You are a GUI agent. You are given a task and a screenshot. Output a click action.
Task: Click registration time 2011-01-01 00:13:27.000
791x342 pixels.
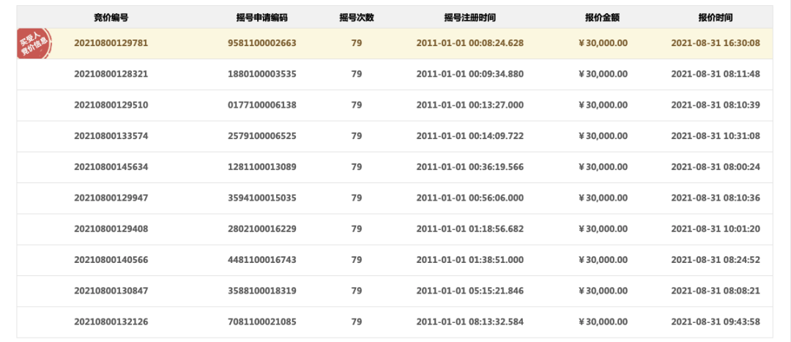470,105
